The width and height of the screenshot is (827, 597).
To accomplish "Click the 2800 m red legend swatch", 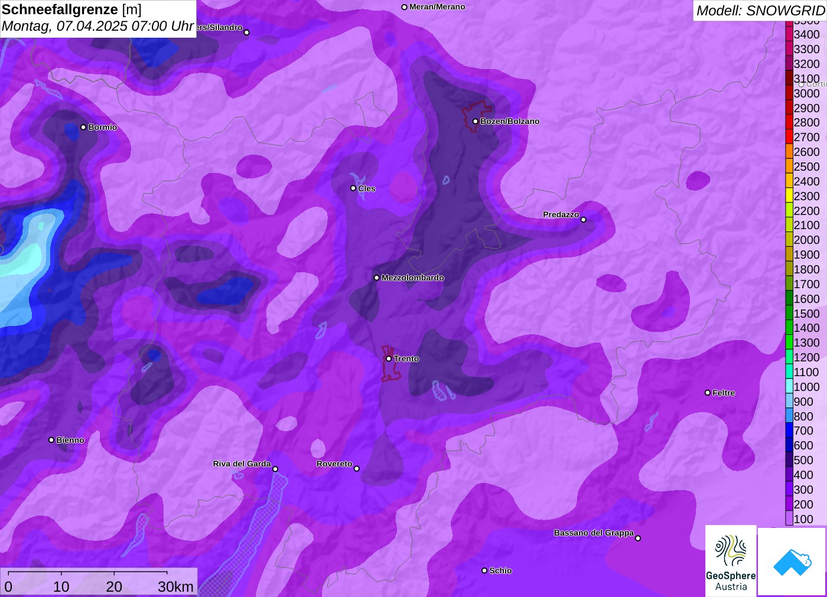I will (x=789, y=122).
